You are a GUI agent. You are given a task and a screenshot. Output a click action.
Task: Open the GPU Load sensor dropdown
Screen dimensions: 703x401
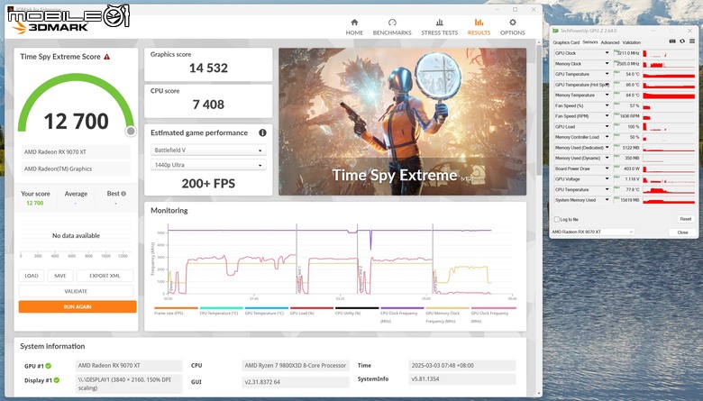click(607, 127)
